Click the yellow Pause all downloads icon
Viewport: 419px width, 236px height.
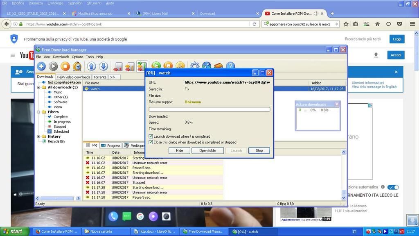(180, 65)
